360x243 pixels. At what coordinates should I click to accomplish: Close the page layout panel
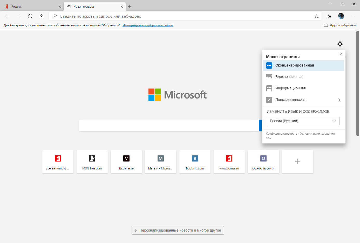pos(341,54)
